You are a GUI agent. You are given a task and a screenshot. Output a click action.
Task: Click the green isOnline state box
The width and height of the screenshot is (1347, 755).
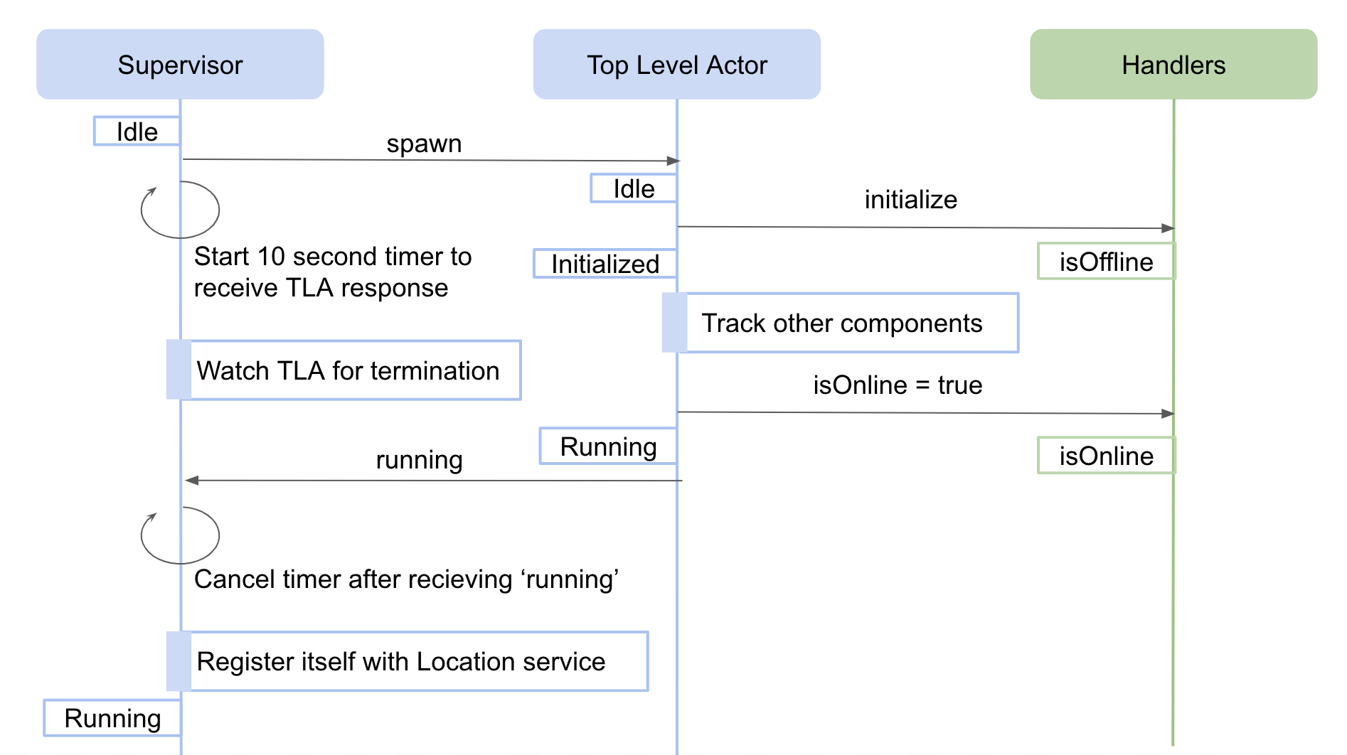(1105, 456)
